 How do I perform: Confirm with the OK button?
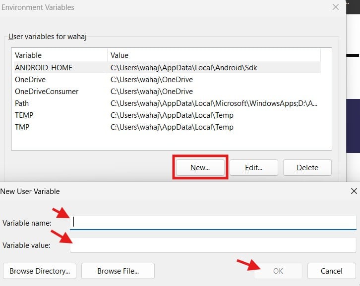click(278, 271)
